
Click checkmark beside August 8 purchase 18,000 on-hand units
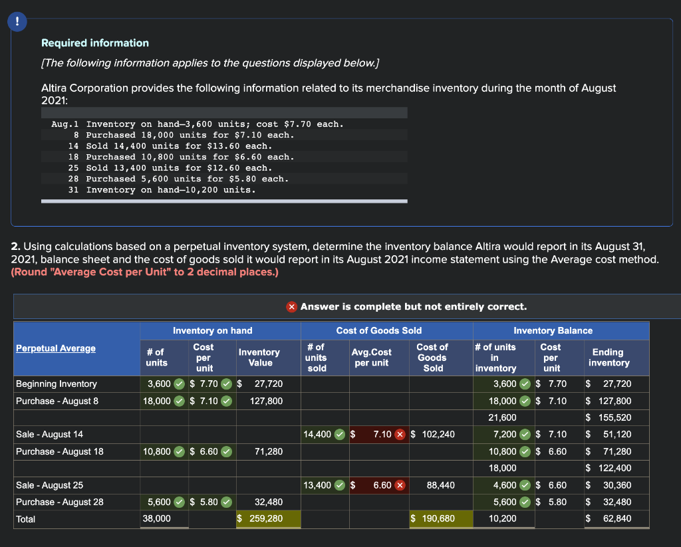coord(179,401)
